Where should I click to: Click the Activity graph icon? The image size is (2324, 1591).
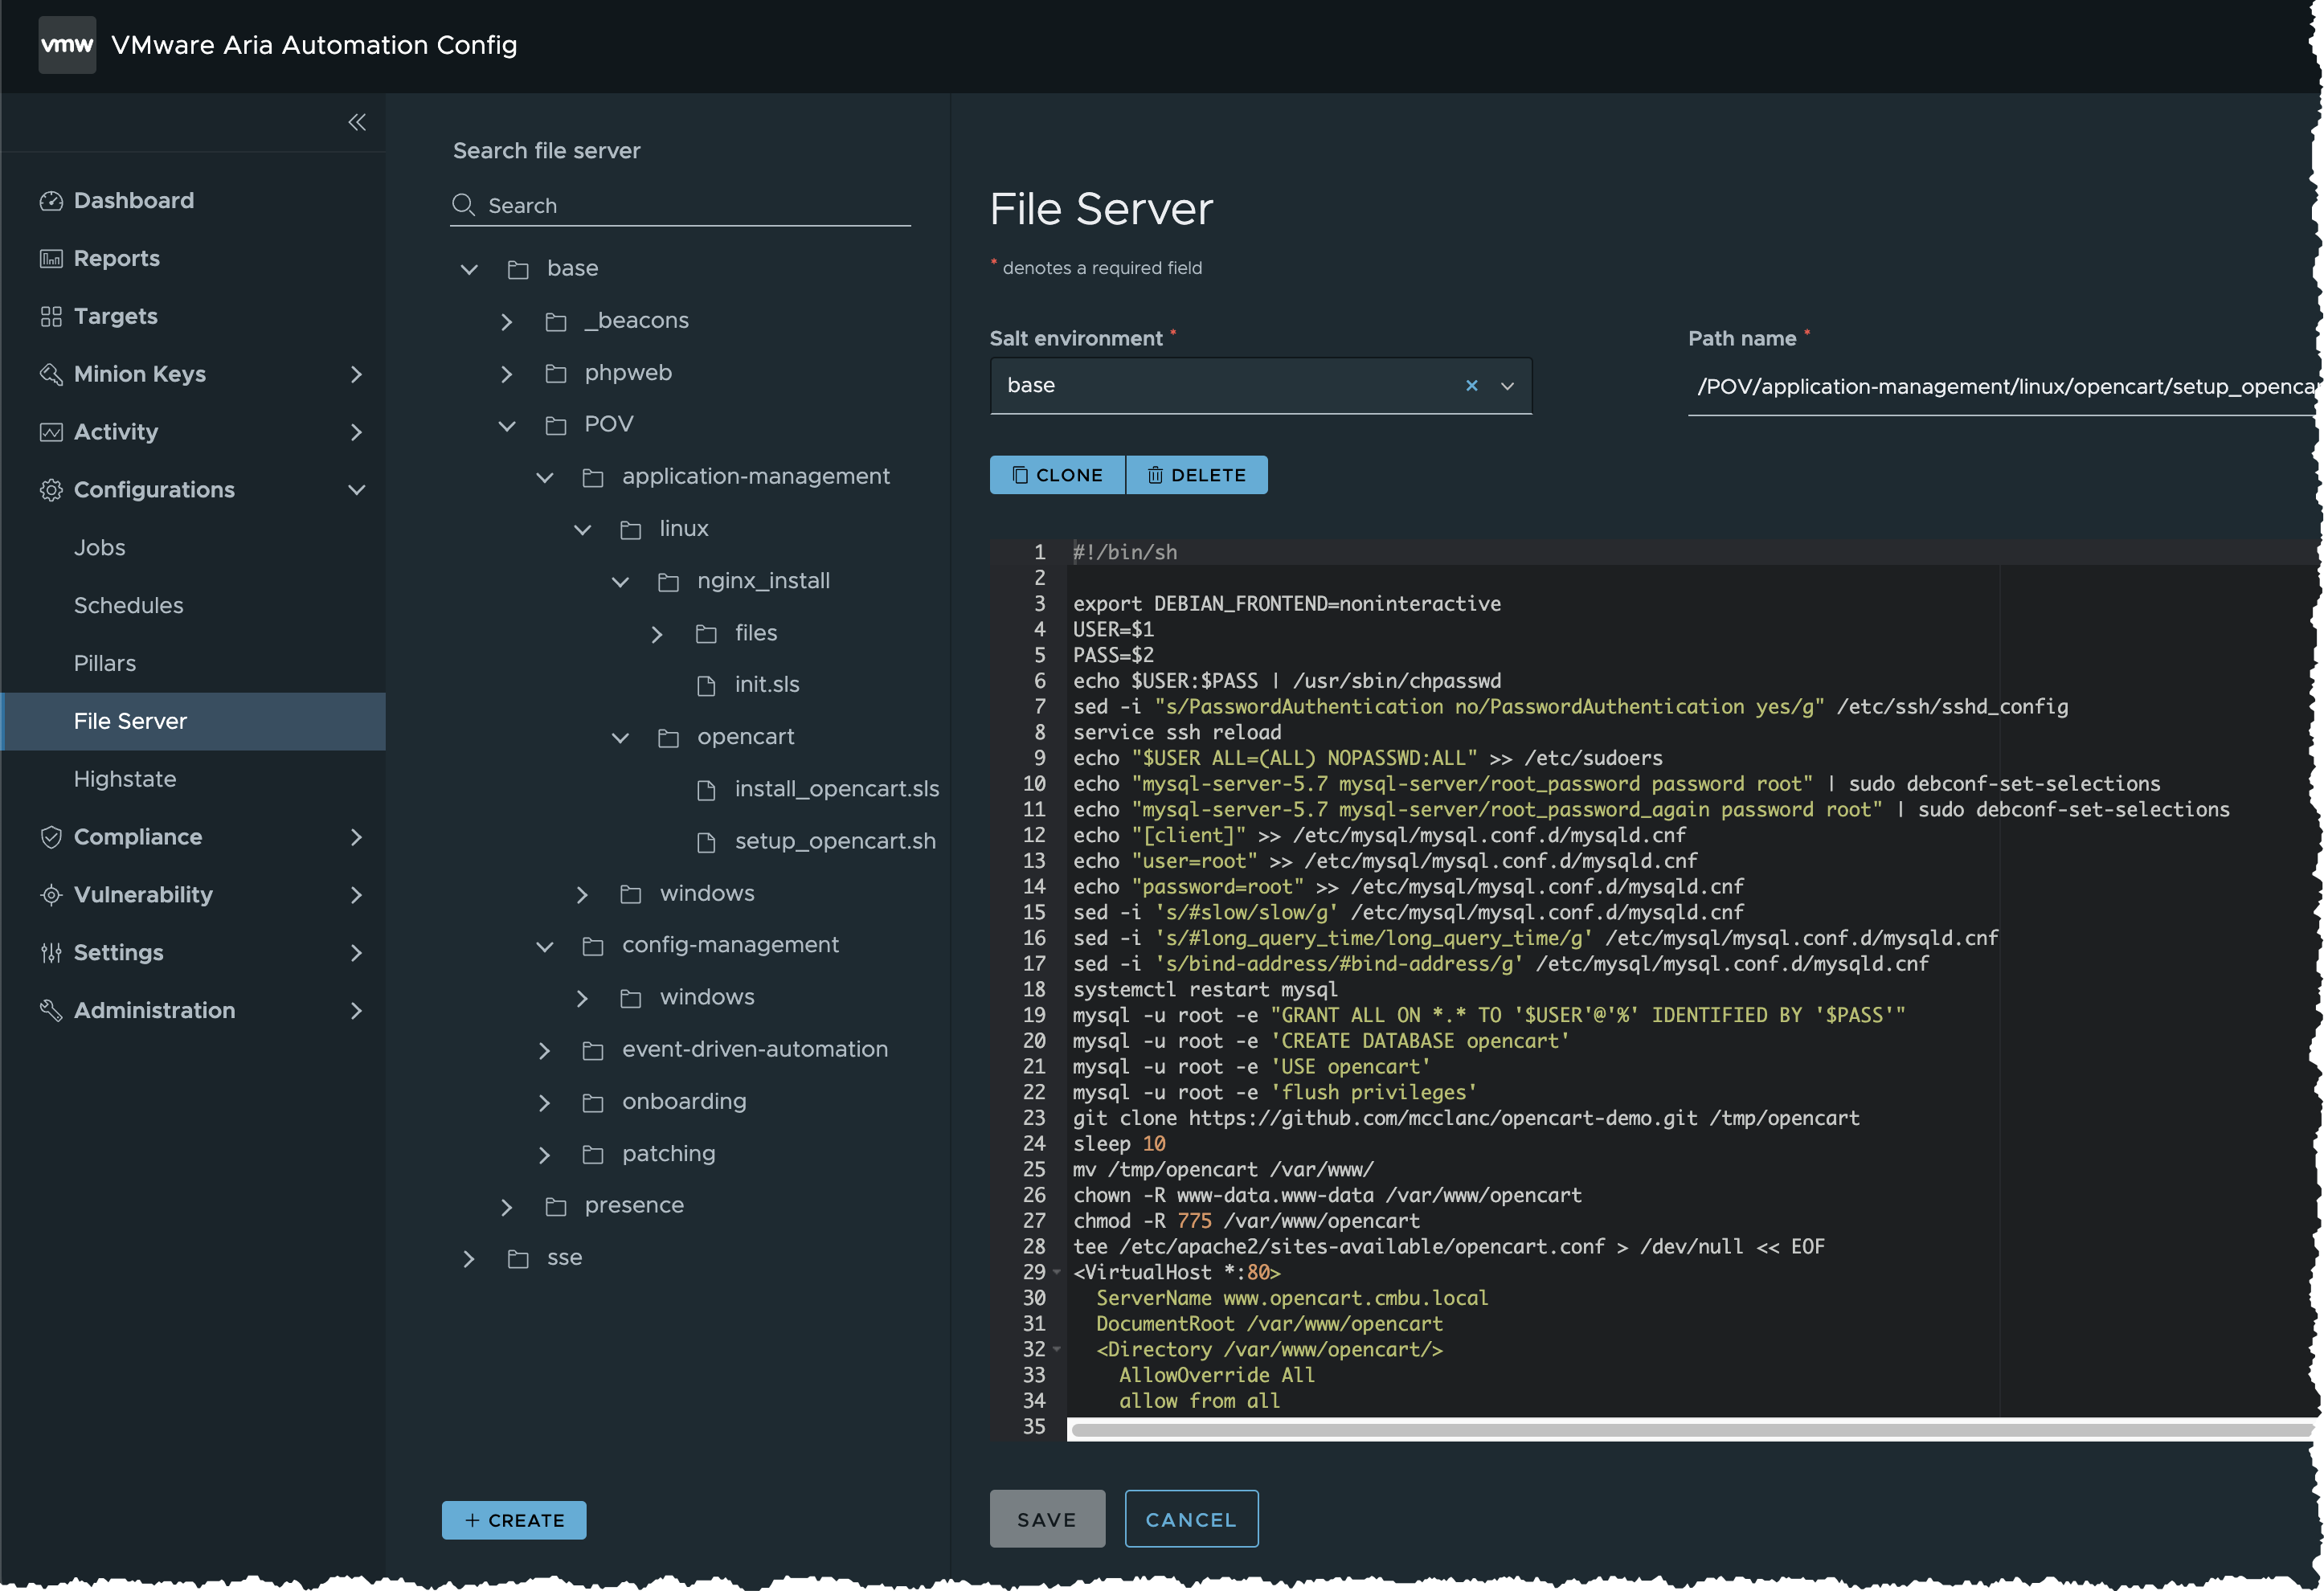pos(51,432)
